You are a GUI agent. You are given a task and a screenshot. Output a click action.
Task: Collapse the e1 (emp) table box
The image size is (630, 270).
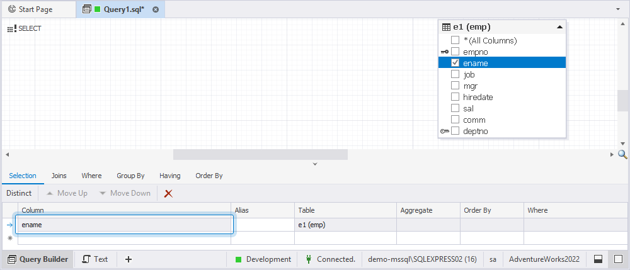[559, 27]
